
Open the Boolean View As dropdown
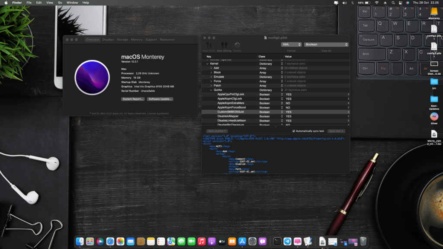tap(326, 45)
